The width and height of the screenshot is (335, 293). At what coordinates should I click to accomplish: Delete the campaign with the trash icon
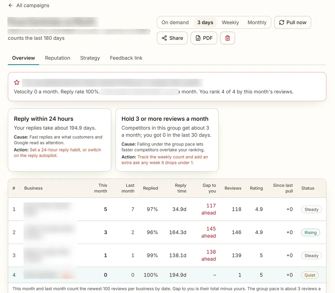[x=228, y=38]
